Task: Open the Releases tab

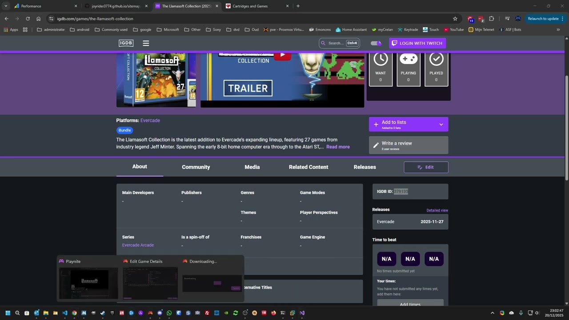Action: [365, 167]
